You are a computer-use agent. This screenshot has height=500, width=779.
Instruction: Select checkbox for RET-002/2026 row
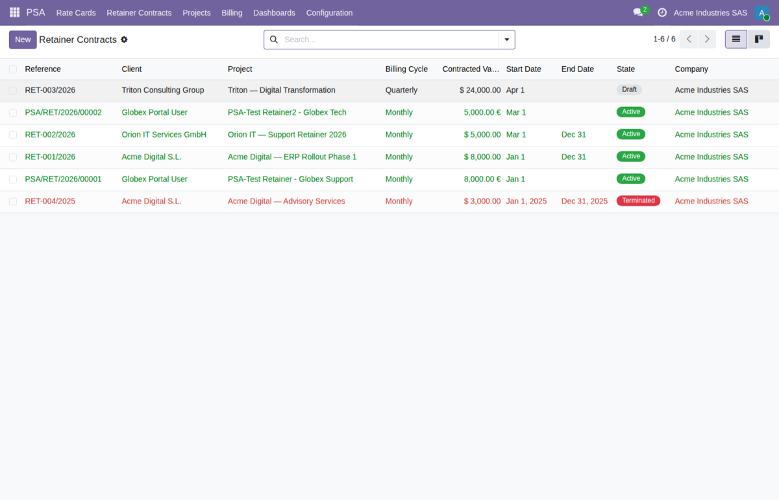[x=13, y=135]
